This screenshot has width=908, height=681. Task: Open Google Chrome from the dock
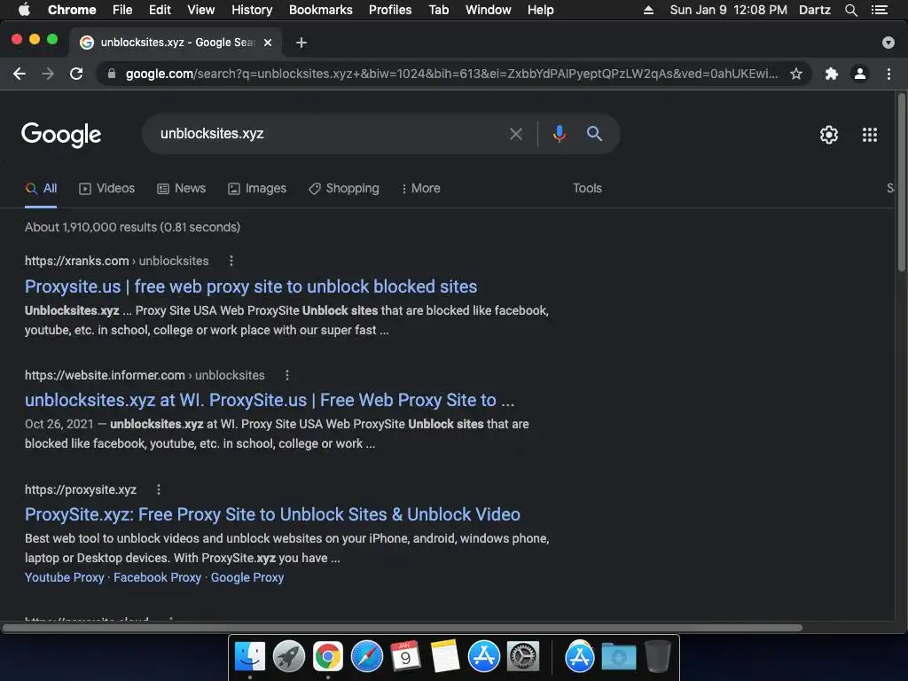coord(328,657)
